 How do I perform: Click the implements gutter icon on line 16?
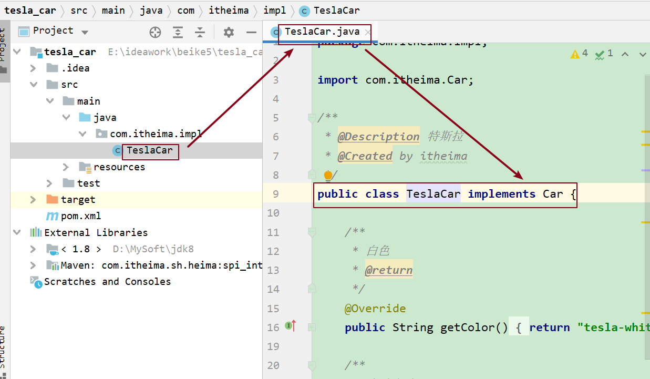point(290,326)
